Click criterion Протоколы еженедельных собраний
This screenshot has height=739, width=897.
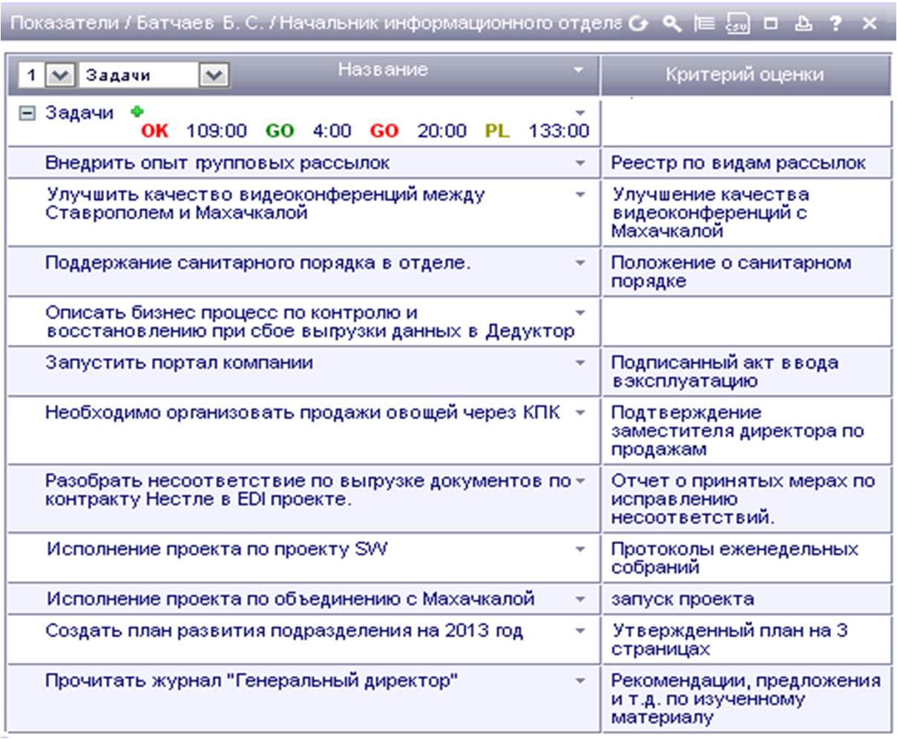735,558
